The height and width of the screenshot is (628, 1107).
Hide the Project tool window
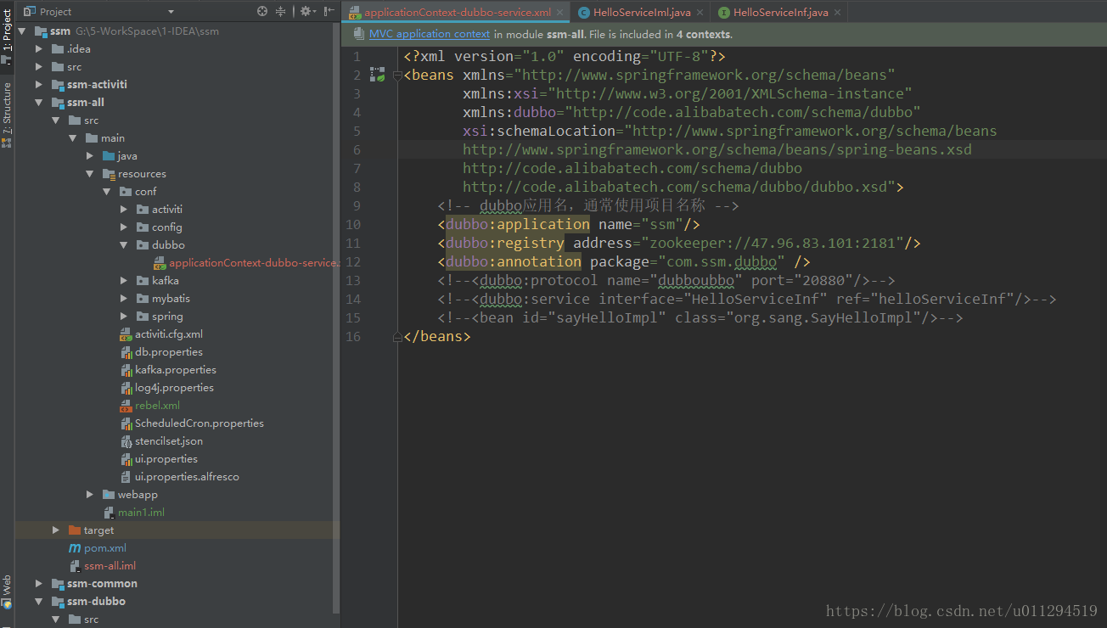point(329,11)
